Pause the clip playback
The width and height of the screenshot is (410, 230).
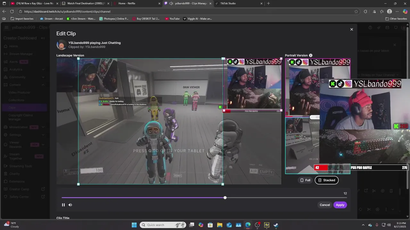coord(63,205)
